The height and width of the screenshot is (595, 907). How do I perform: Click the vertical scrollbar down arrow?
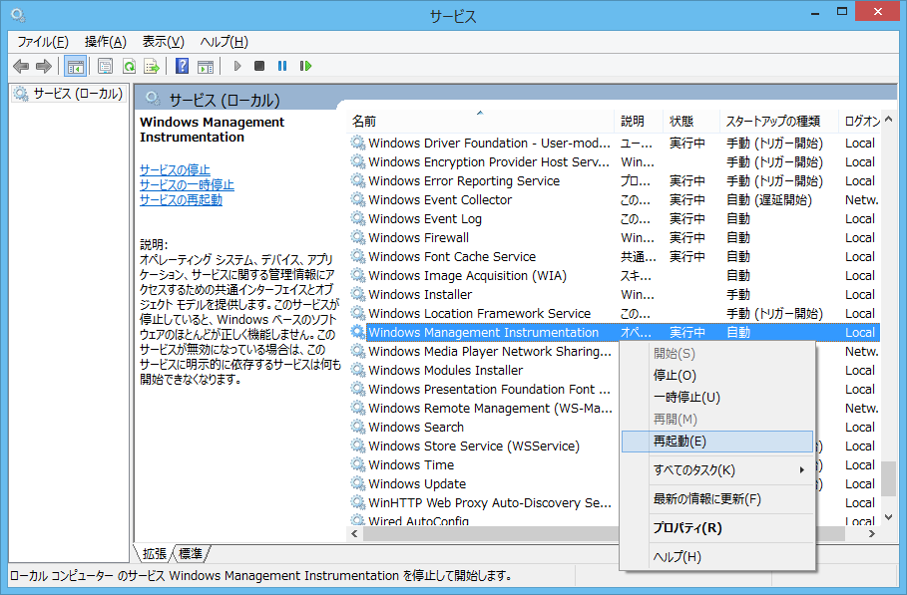(x=888, y=517)
